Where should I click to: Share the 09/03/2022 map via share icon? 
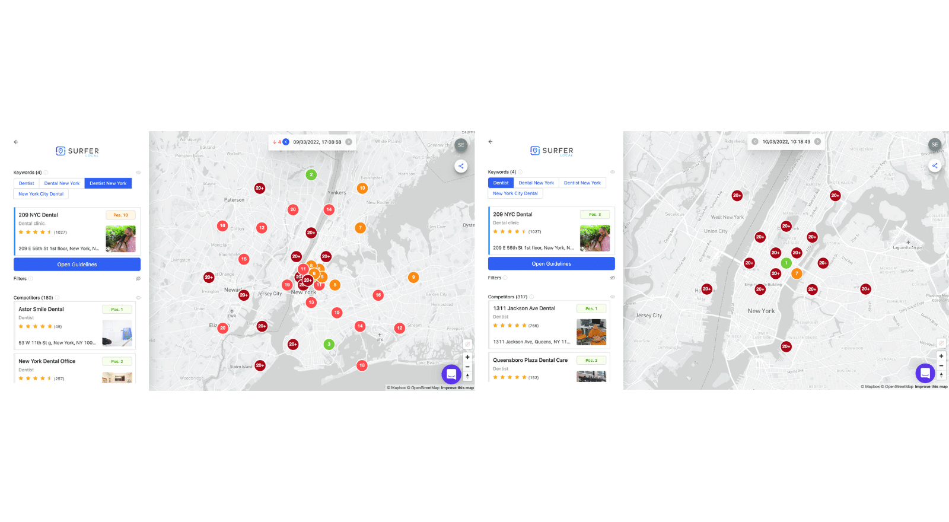tap(461, 166)
